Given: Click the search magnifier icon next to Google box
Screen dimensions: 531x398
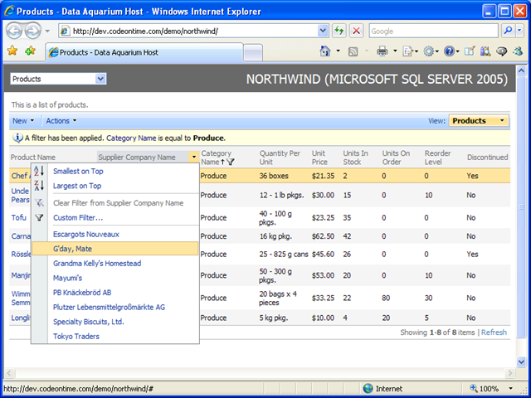Looking at the screenshot, I should click(x=508, y=31).
